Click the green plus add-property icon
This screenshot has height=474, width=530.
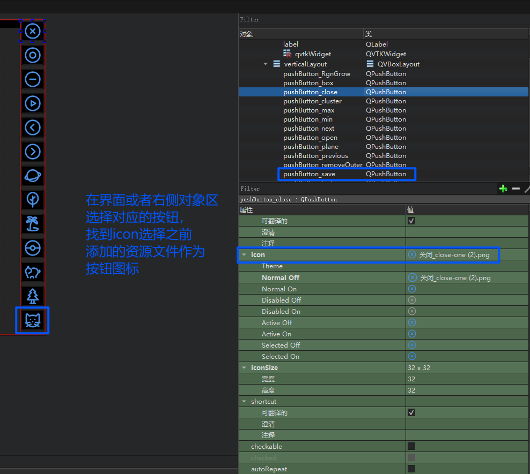click(503, 189)
